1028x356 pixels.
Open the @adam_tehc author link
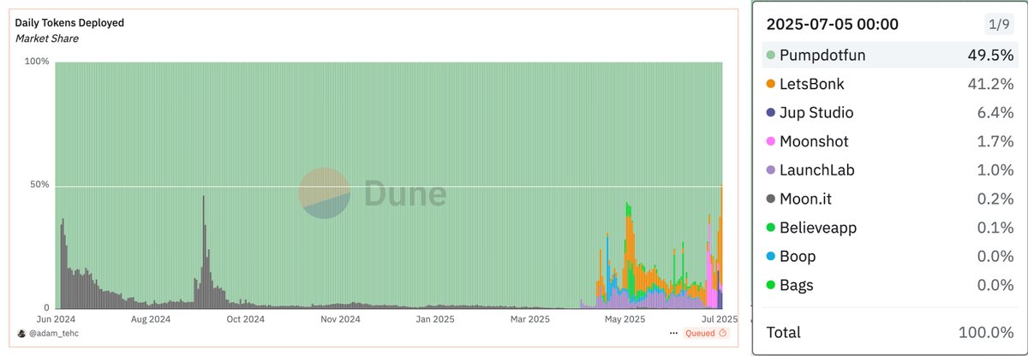point(53,333)
